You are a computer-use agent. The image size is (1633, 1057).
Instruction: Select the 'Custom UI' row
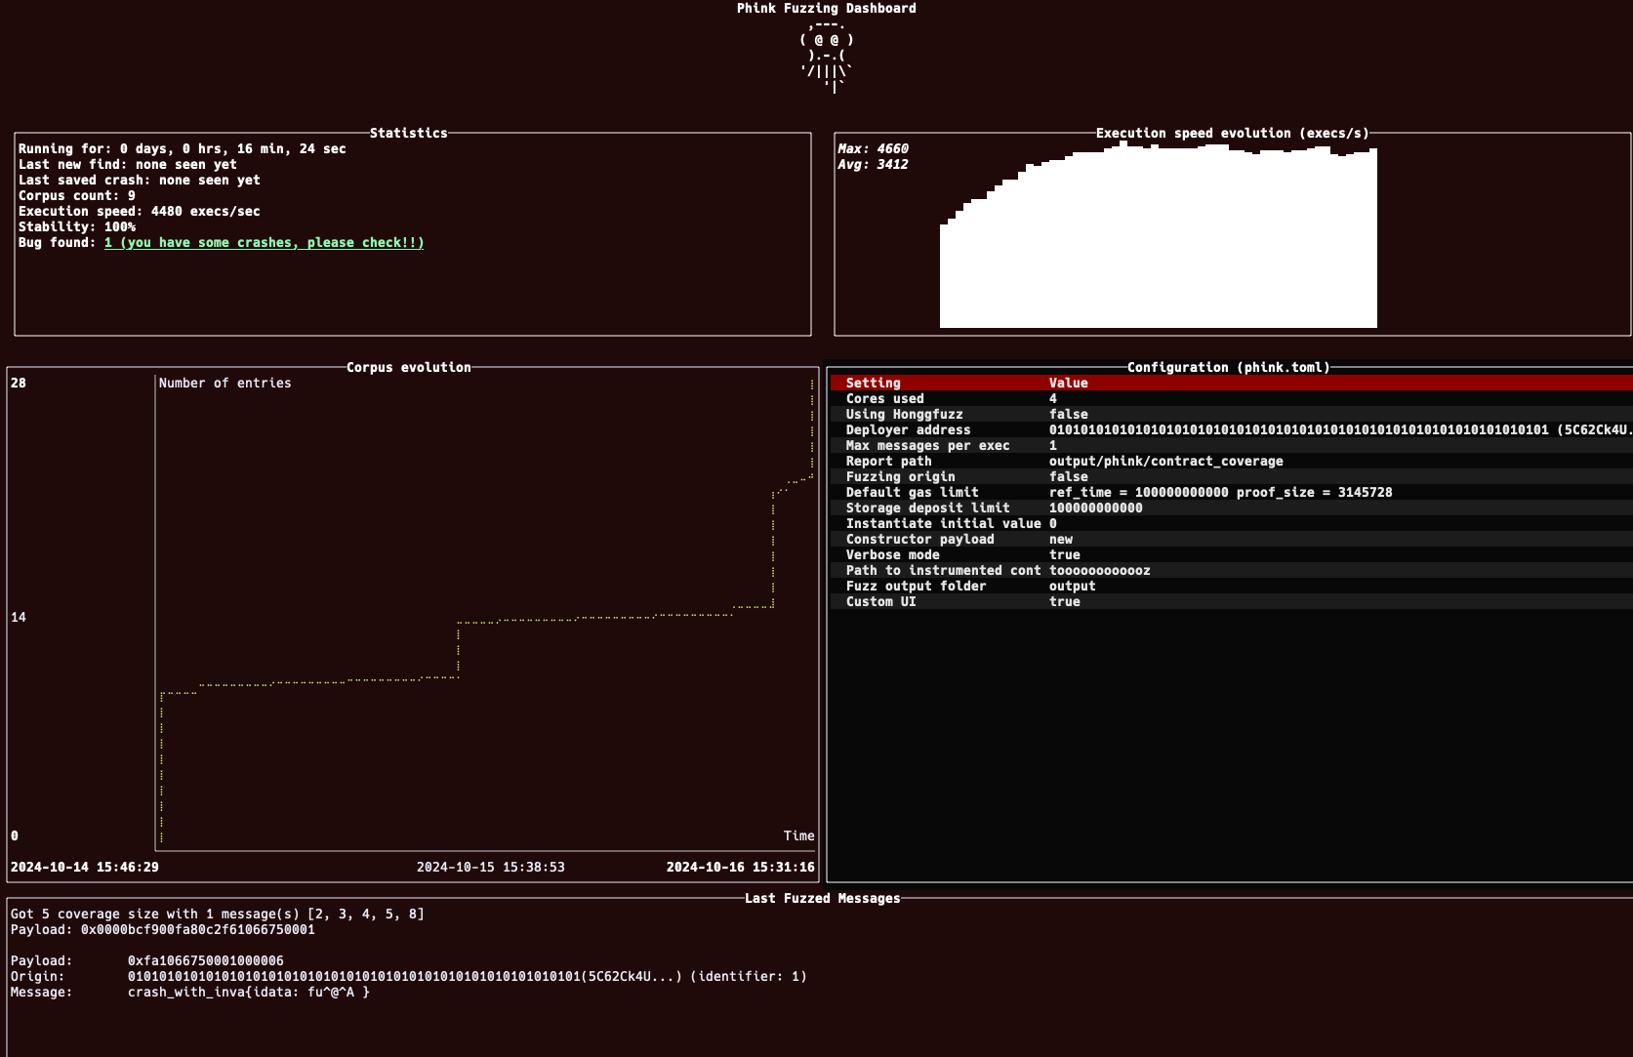pos(1232,601)
